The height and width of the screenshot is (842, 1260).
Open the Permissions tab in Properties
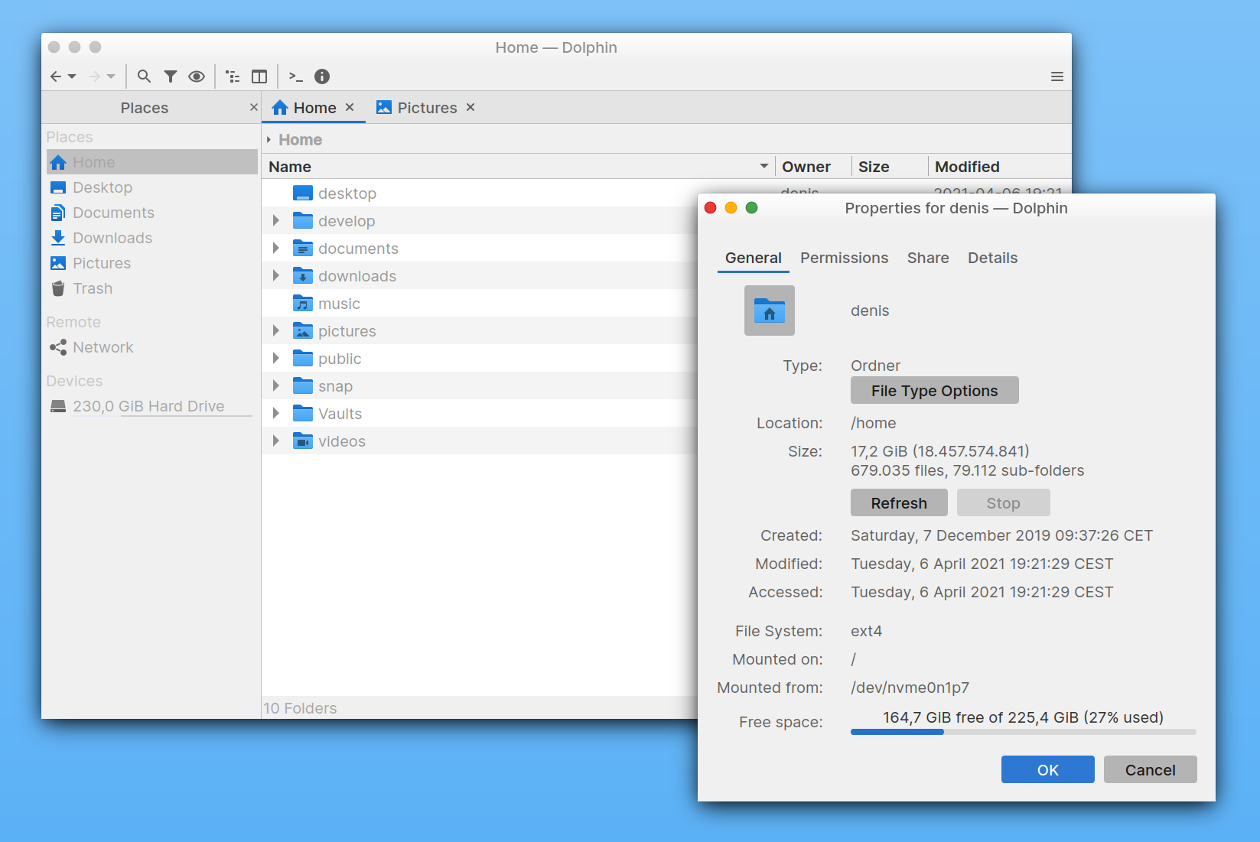tap(845, 258)
